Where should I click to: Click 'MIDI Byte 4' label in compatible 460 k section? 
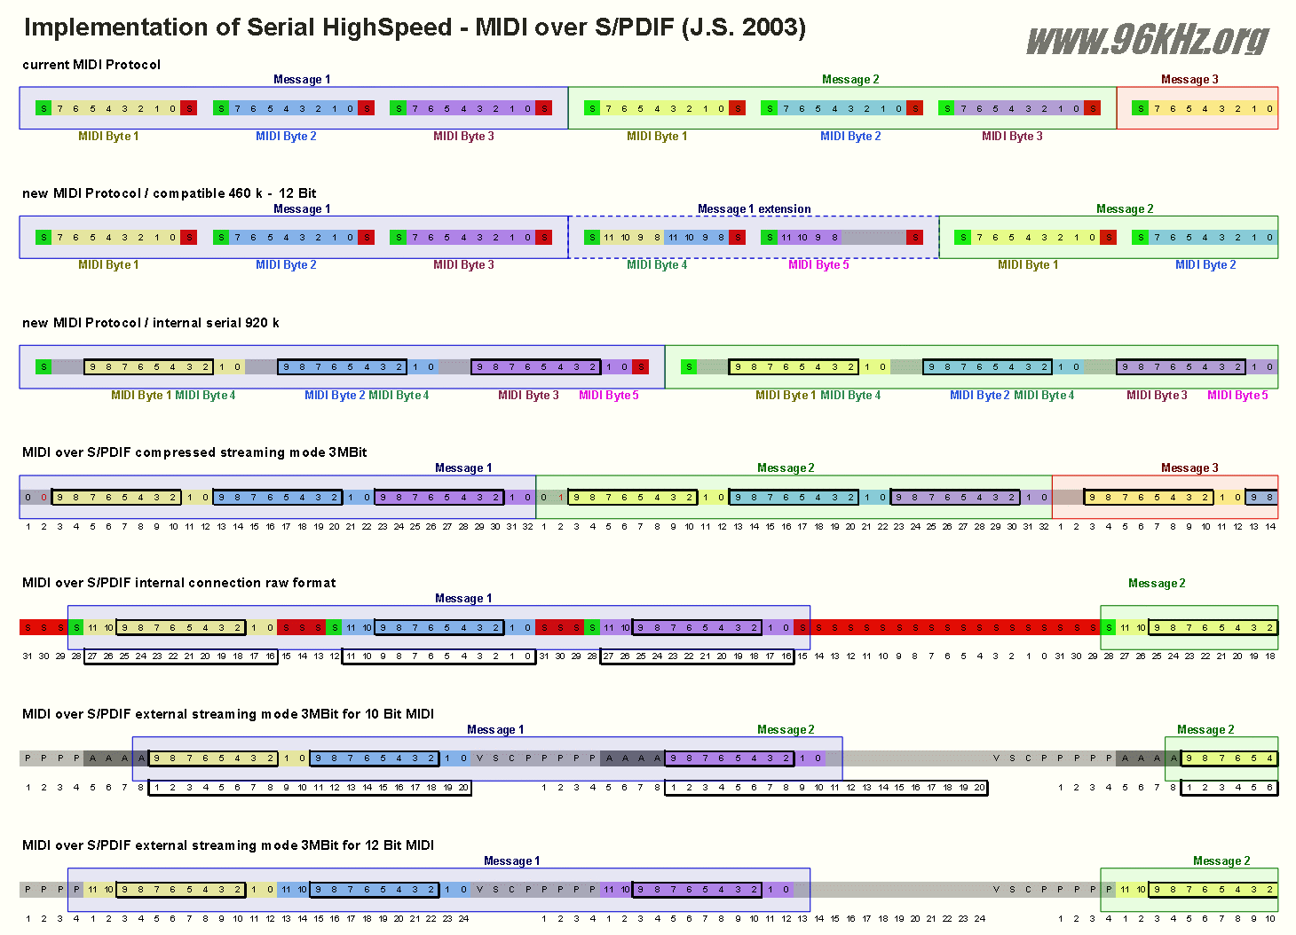(x=657, y=265)
